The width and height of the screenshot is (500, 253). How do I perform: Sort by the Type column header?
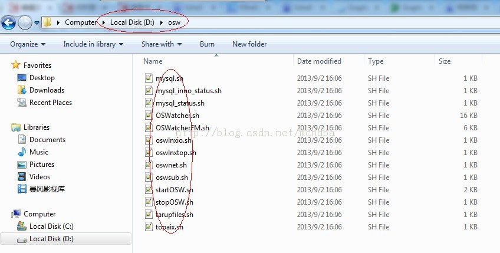tap(376, 61)
